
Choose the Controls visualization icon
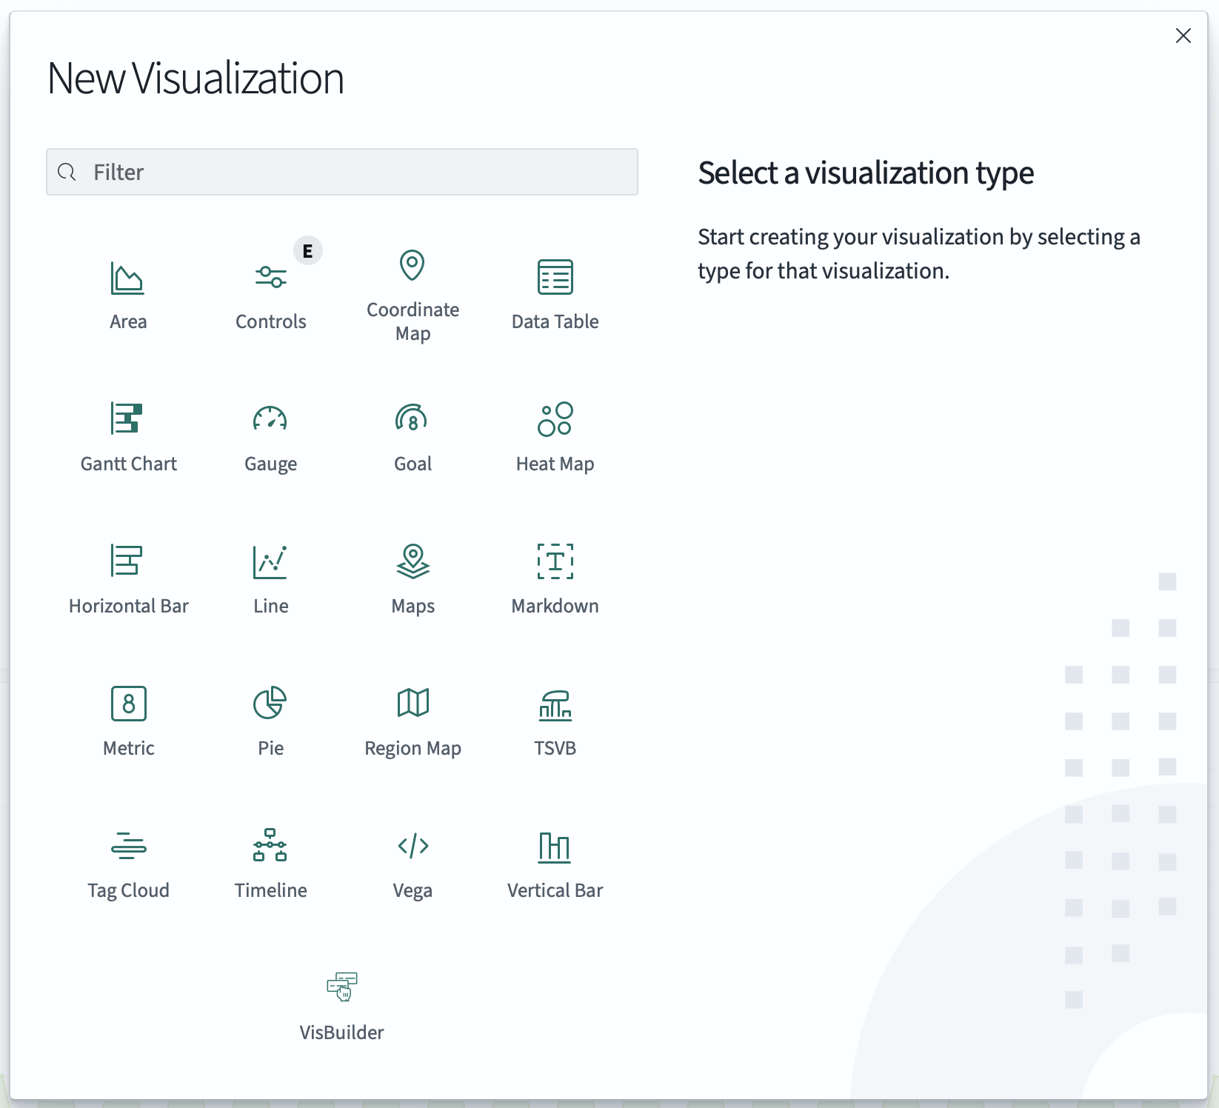[270, 279]
